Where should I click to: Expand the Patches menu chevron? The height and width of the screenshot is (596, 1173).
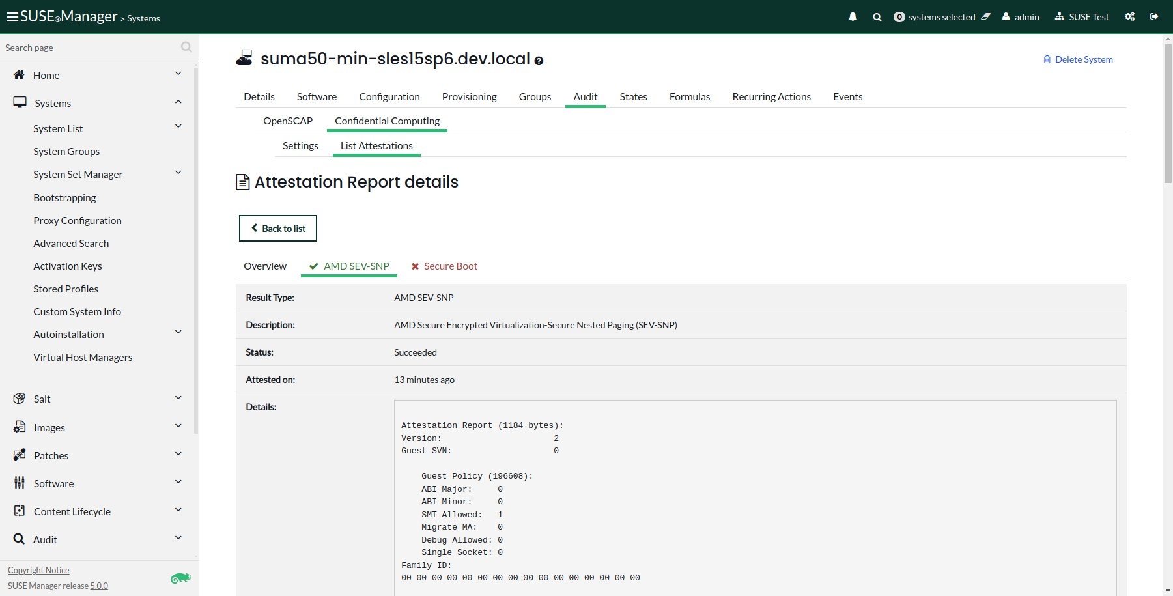coord(178,453)
